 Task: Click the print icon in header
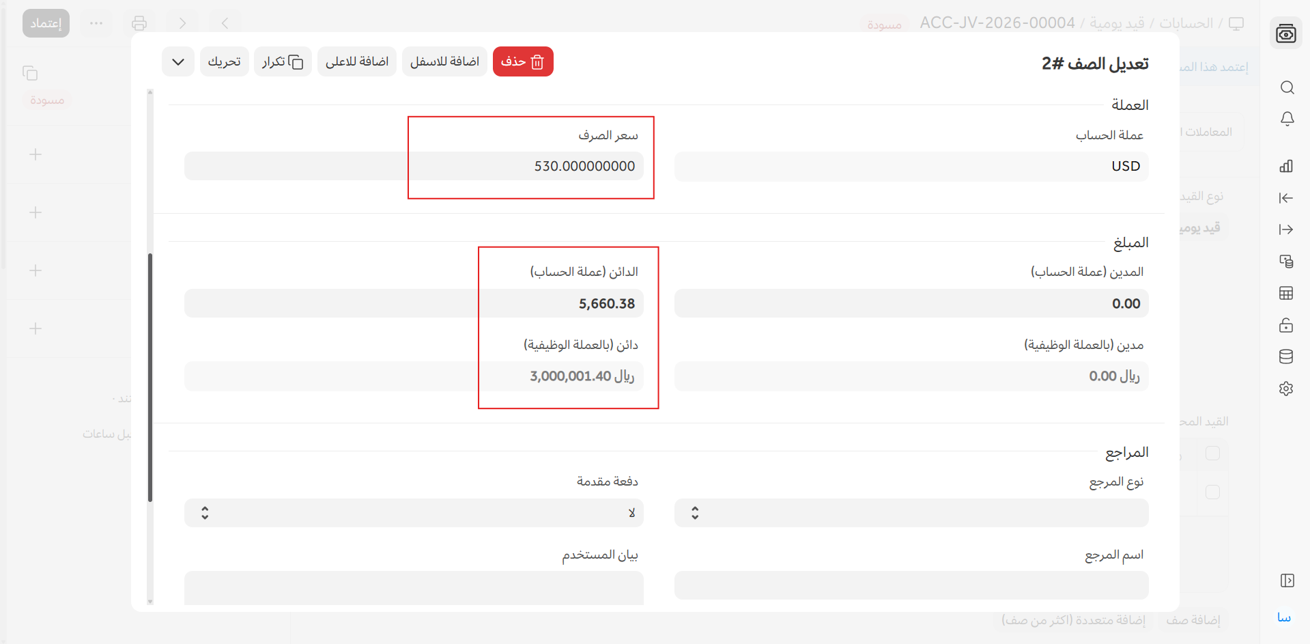click(x=139, y=23)
